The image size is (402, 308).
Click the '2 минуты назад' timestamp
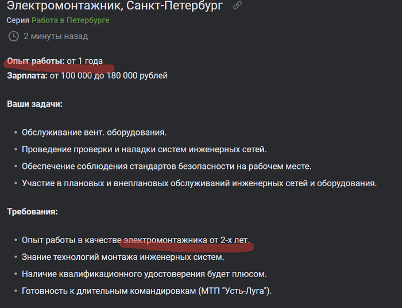[x=56, y=36]
